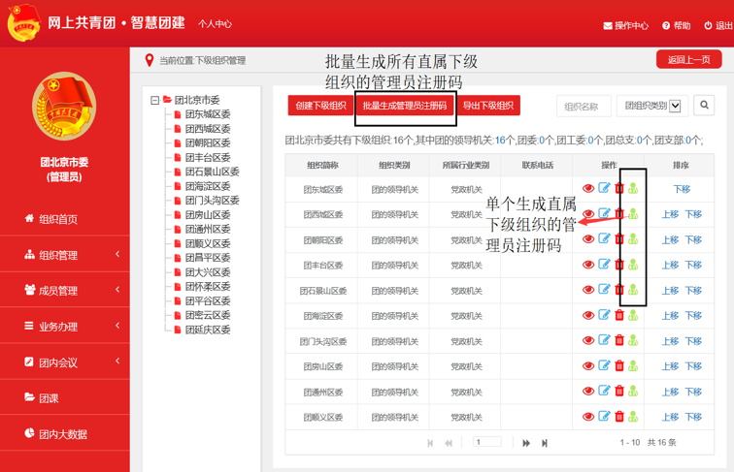
Task: Generate admin code for 团石景山区委
Action: pos(633,290)
